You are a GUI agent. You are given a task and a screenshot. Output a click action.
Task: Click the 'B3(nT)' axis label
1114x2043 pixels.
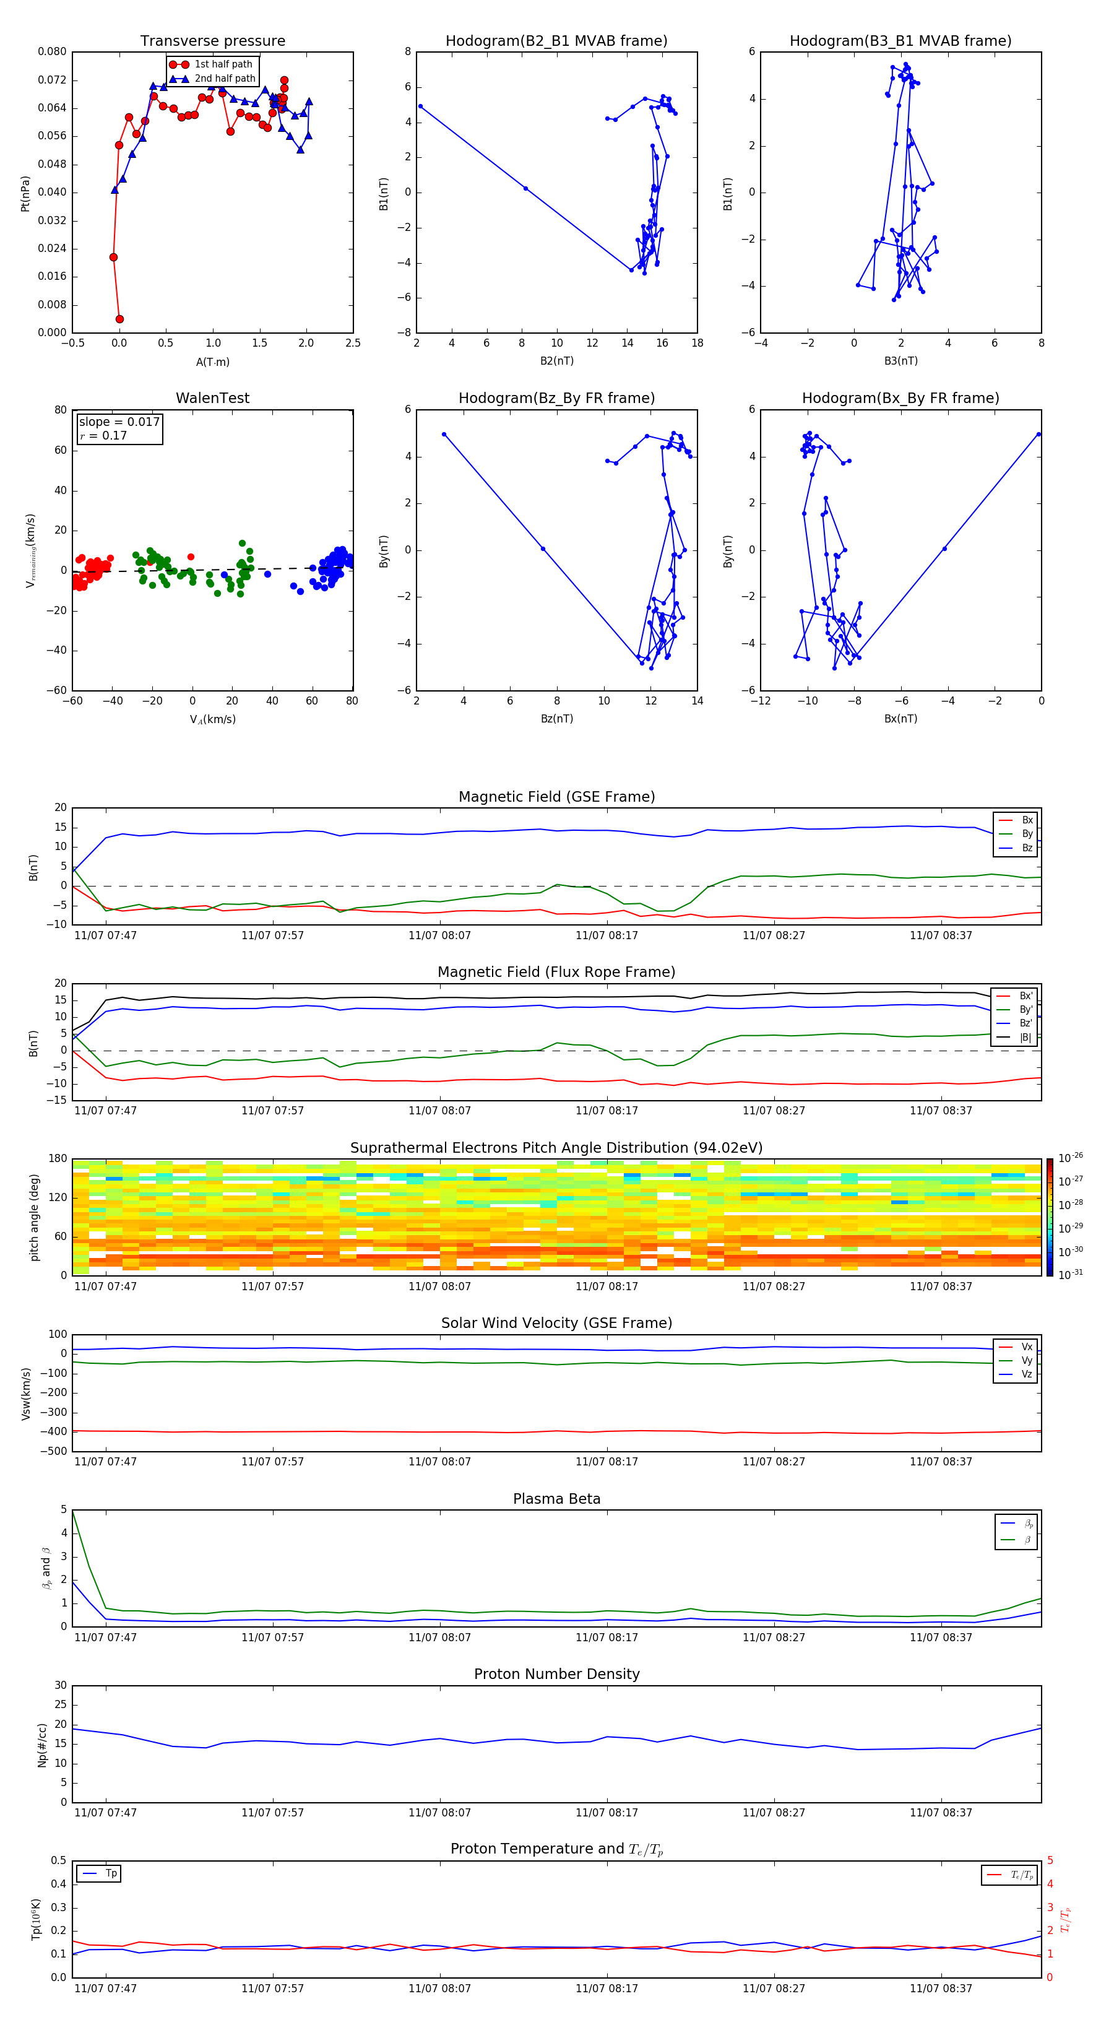click(900, 361)
